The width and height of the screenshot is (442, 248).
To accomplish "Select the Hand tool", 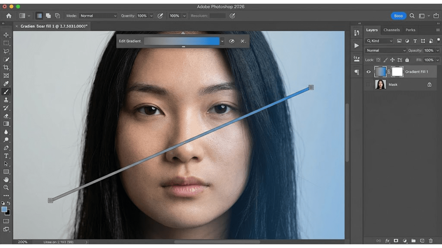I will point(6,180).
